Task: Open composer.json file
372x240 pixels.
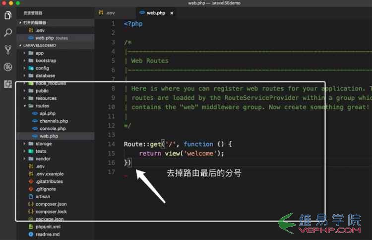Action: point(55,204)
